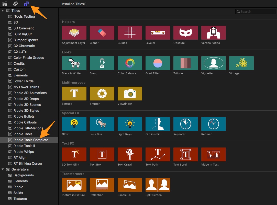Select the C2 LUTx category
This screenshot has height=205, width=277.
coord(29,52)
